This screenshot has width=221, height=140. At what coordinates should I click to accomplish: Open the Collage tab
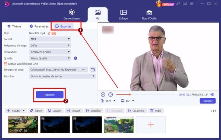coord(123,15)
